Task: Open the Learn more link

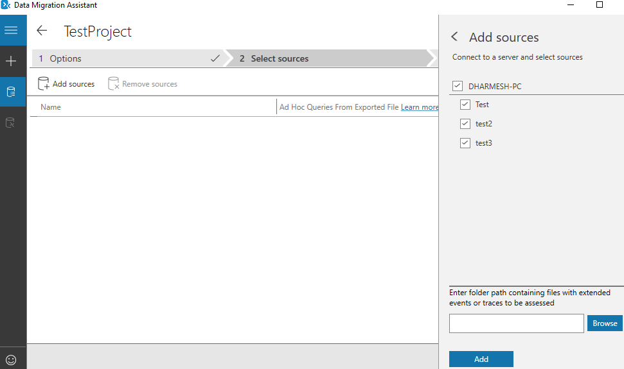Action: [420, 107]
